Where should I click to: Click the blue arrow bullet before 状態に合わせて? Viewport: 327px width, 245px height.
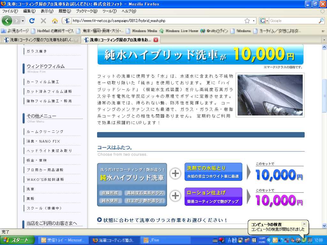(x=100, y=219)
